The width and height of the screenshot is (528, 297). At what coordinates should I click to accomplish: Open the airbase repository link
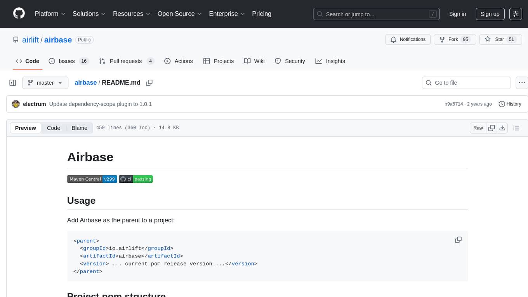[58, 40]
